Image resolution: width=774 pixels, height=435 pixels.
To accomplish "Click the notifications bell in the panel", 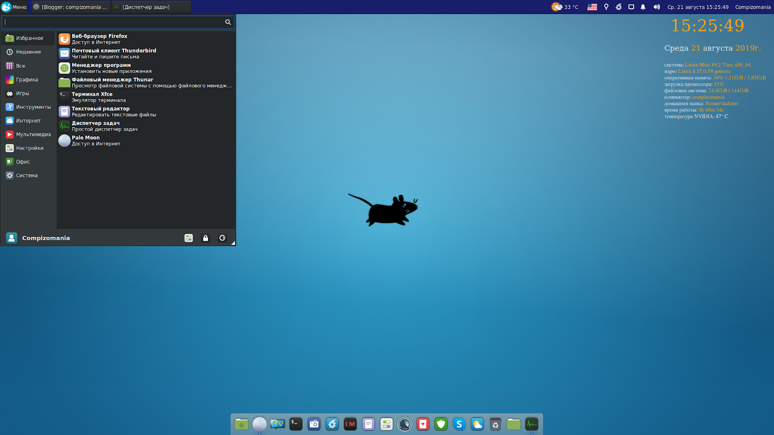I will click(643, 7).
